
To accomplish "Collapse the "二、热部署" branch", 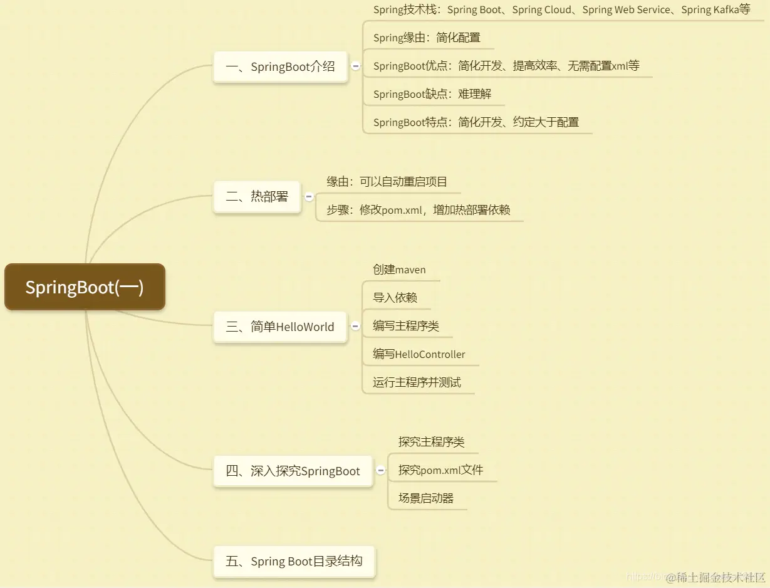I will tap(309, 197).
